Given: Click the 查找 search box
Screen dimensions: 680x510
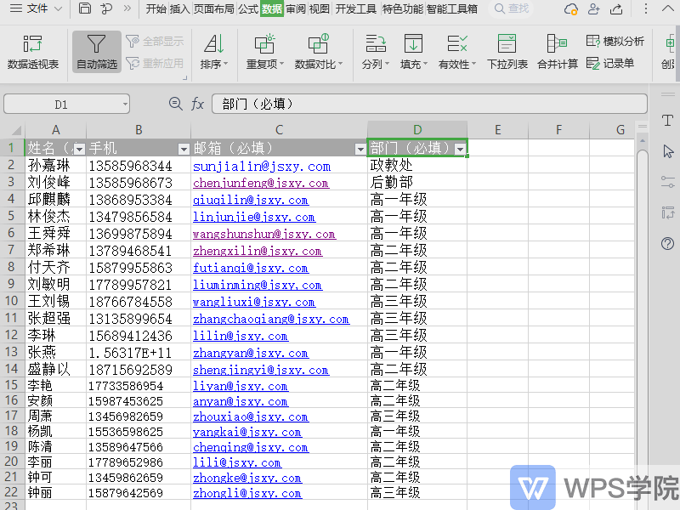Looking at the screenshot, I should click(513, 8).
